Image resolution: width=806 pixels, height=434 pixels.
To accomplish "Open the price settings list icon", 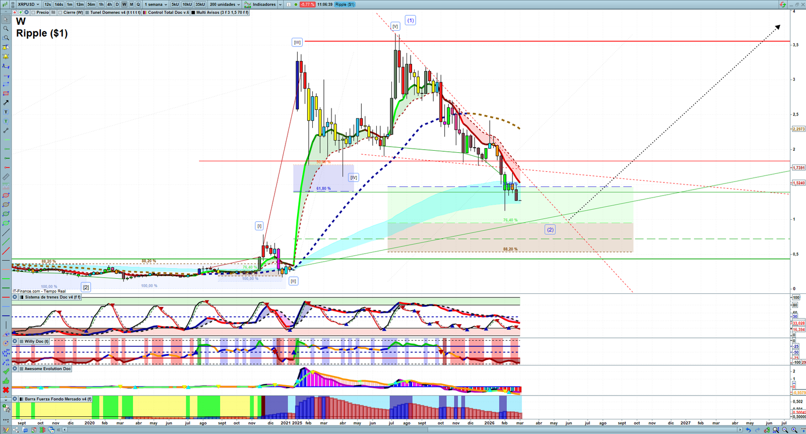I will 53,13.
